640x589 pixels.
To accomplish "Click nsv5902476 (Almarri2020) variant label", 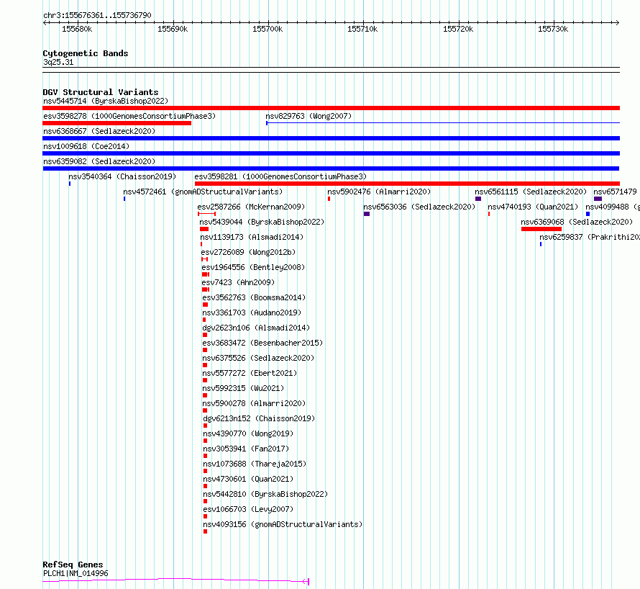I will click(379, 192).
